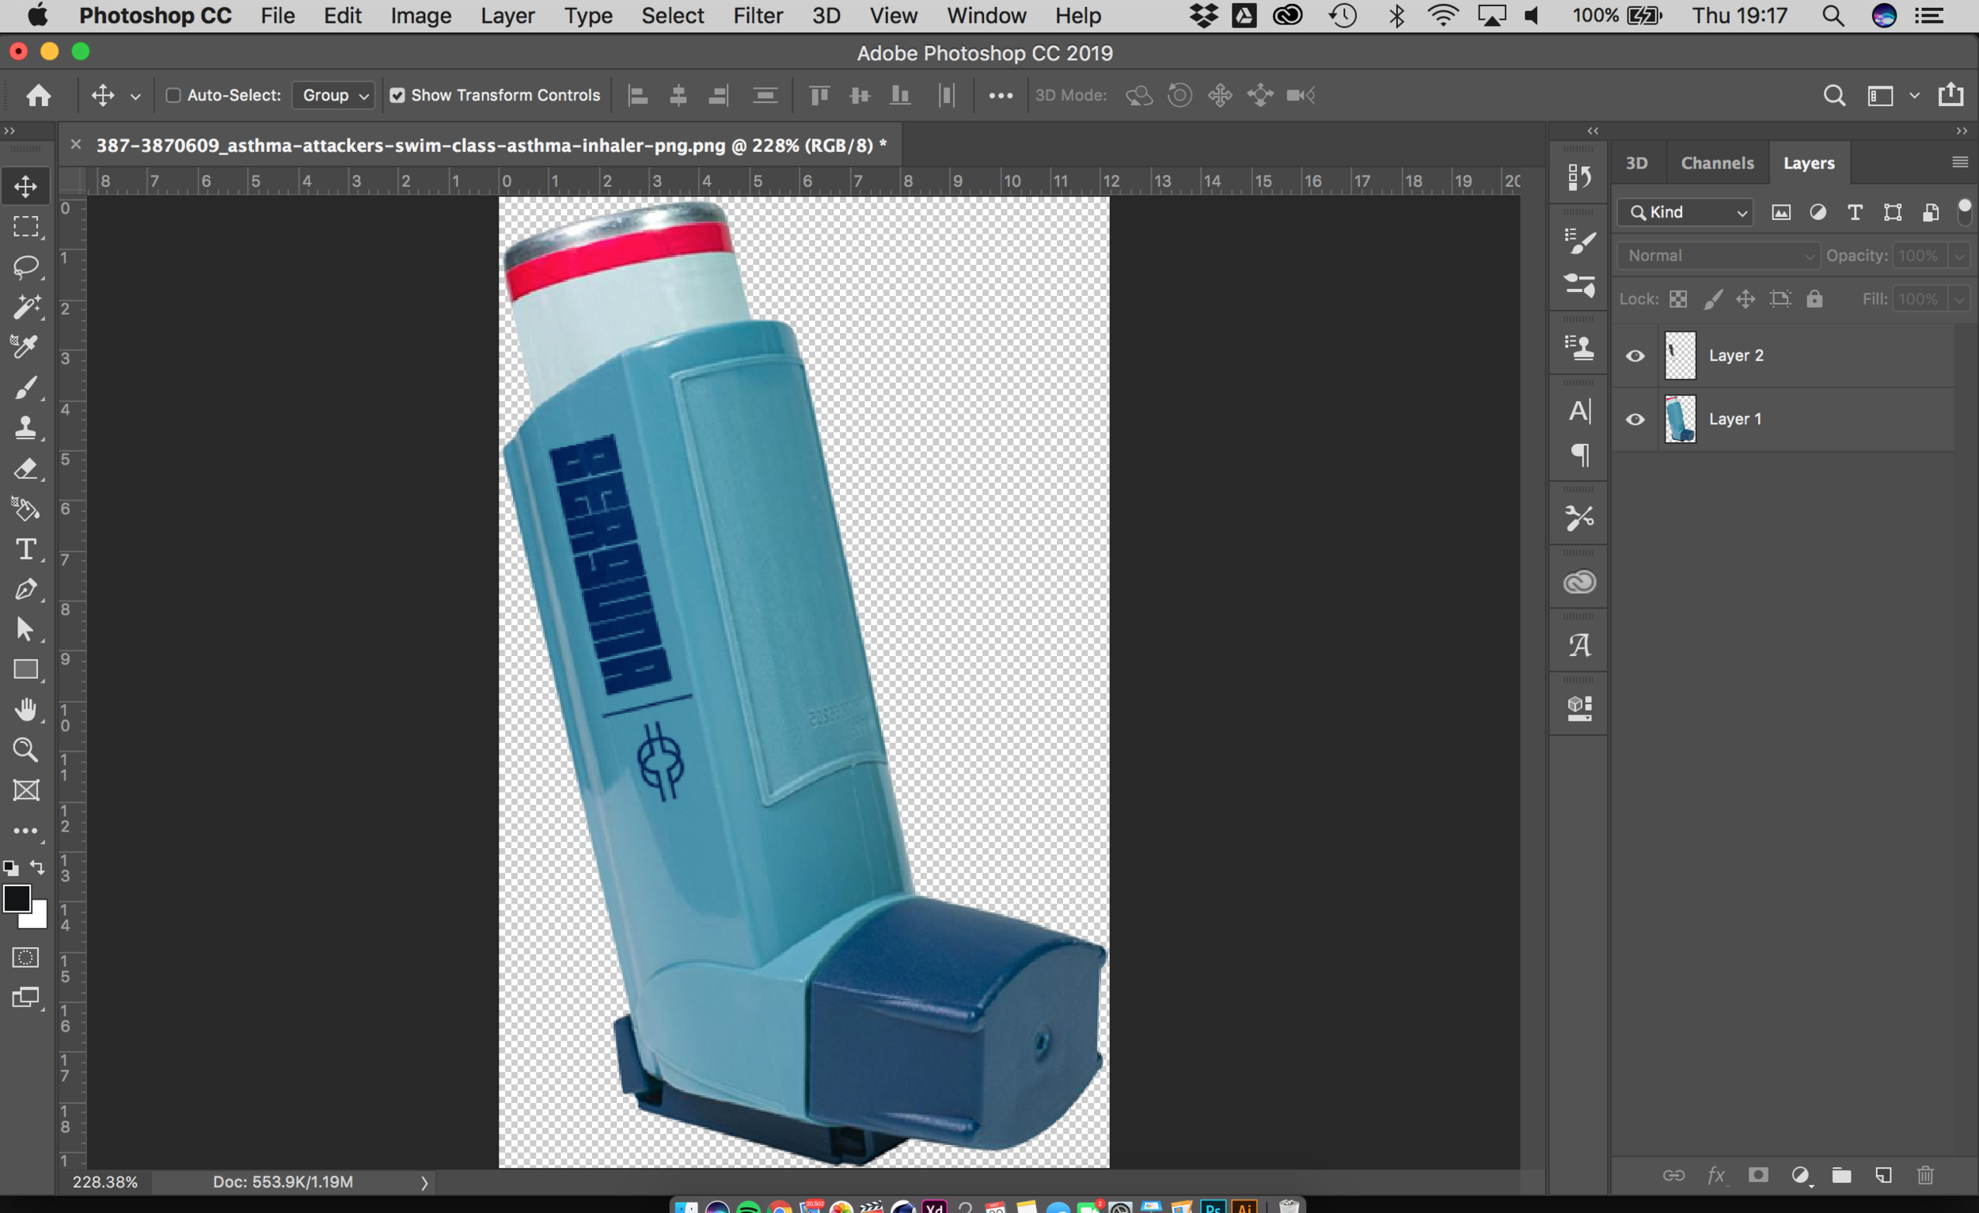Screen dimensions: 1979x1213
Task: Toggle filter for pixel layers
Action: tap(1780, 212)
